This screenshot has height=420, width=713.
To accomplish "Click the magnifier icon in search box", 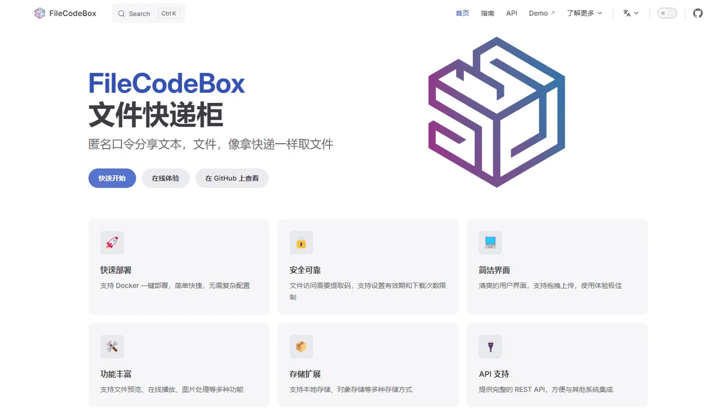I will 121,14.
